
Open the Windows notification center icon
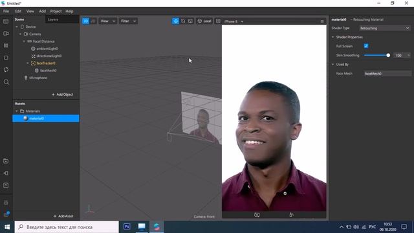tap(404, 227)
